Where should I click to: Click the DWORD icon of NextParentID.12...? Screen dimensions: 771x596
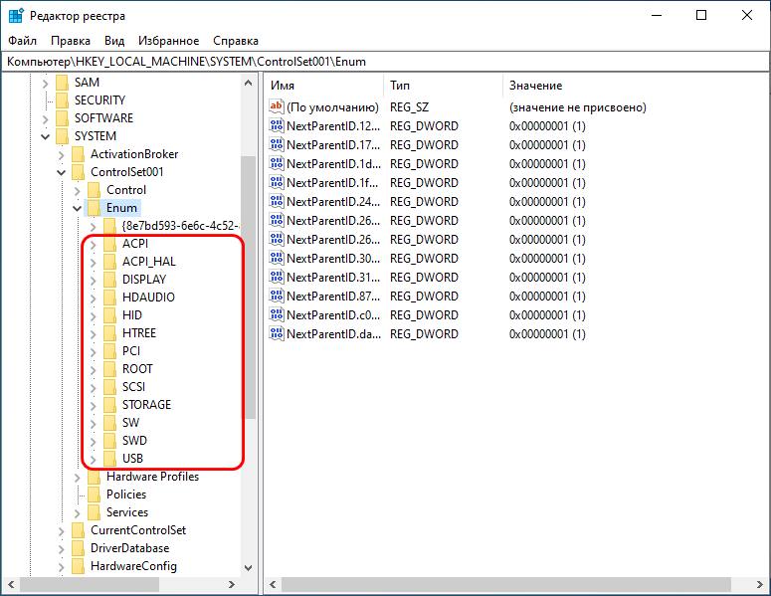click(277, 125)
